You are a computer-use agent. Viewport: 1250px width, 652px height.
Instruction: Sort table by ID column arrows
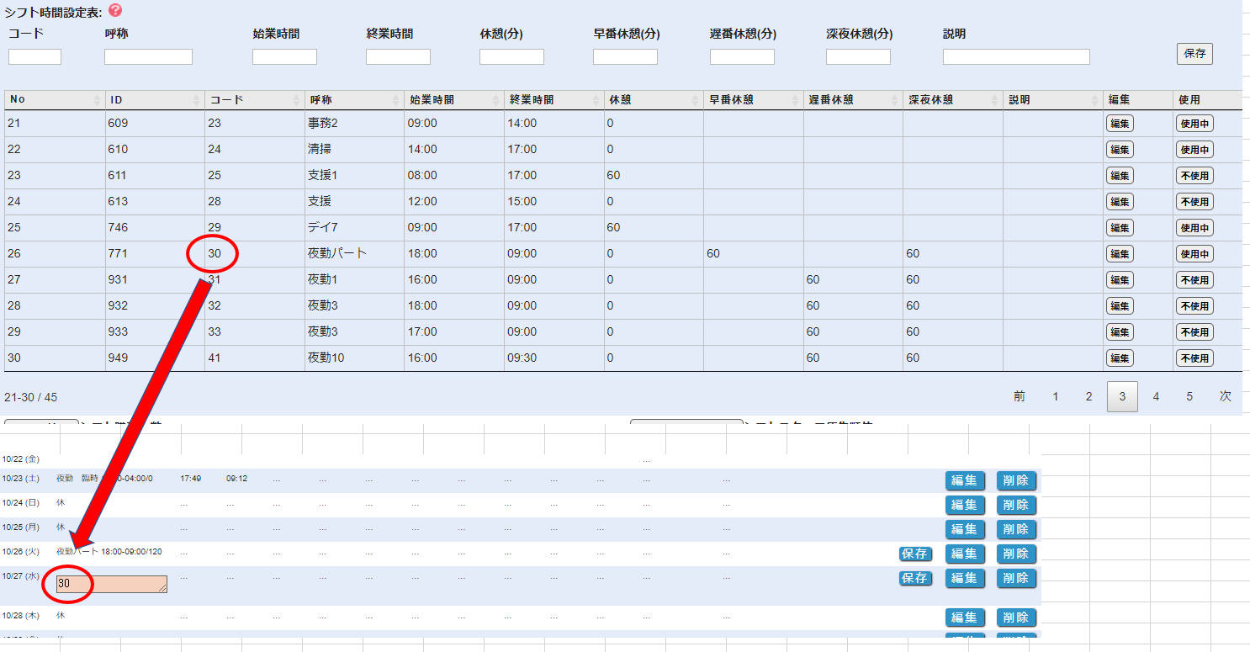pyautogui.click(x=197, y=100)
